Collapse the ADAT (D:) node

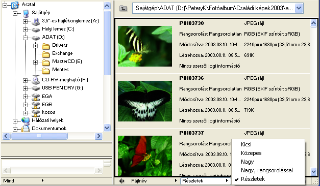click(25, 38)
